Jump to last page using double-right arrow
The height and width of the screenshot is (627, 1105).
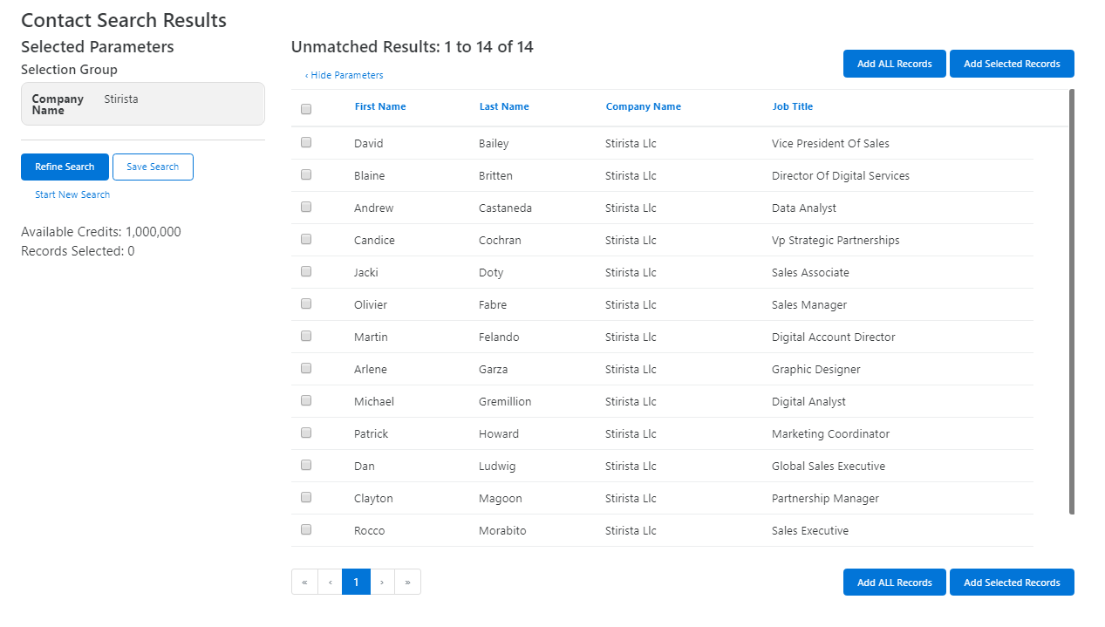point(407,582)
